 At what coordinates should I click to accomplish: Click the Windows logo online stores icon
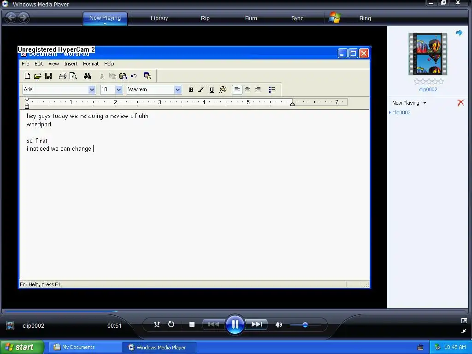(335, 18)
